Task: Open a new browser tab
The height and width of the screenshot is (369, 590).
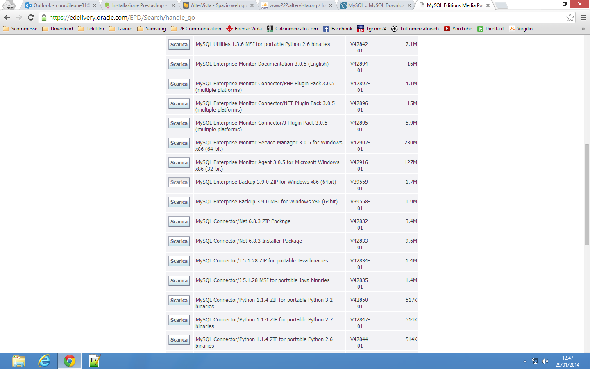Action: [501, 5]
